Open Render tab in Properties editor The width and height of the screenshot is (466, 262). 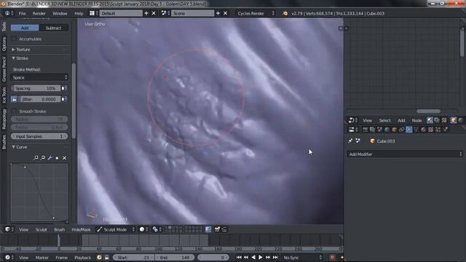pos(366,130)
